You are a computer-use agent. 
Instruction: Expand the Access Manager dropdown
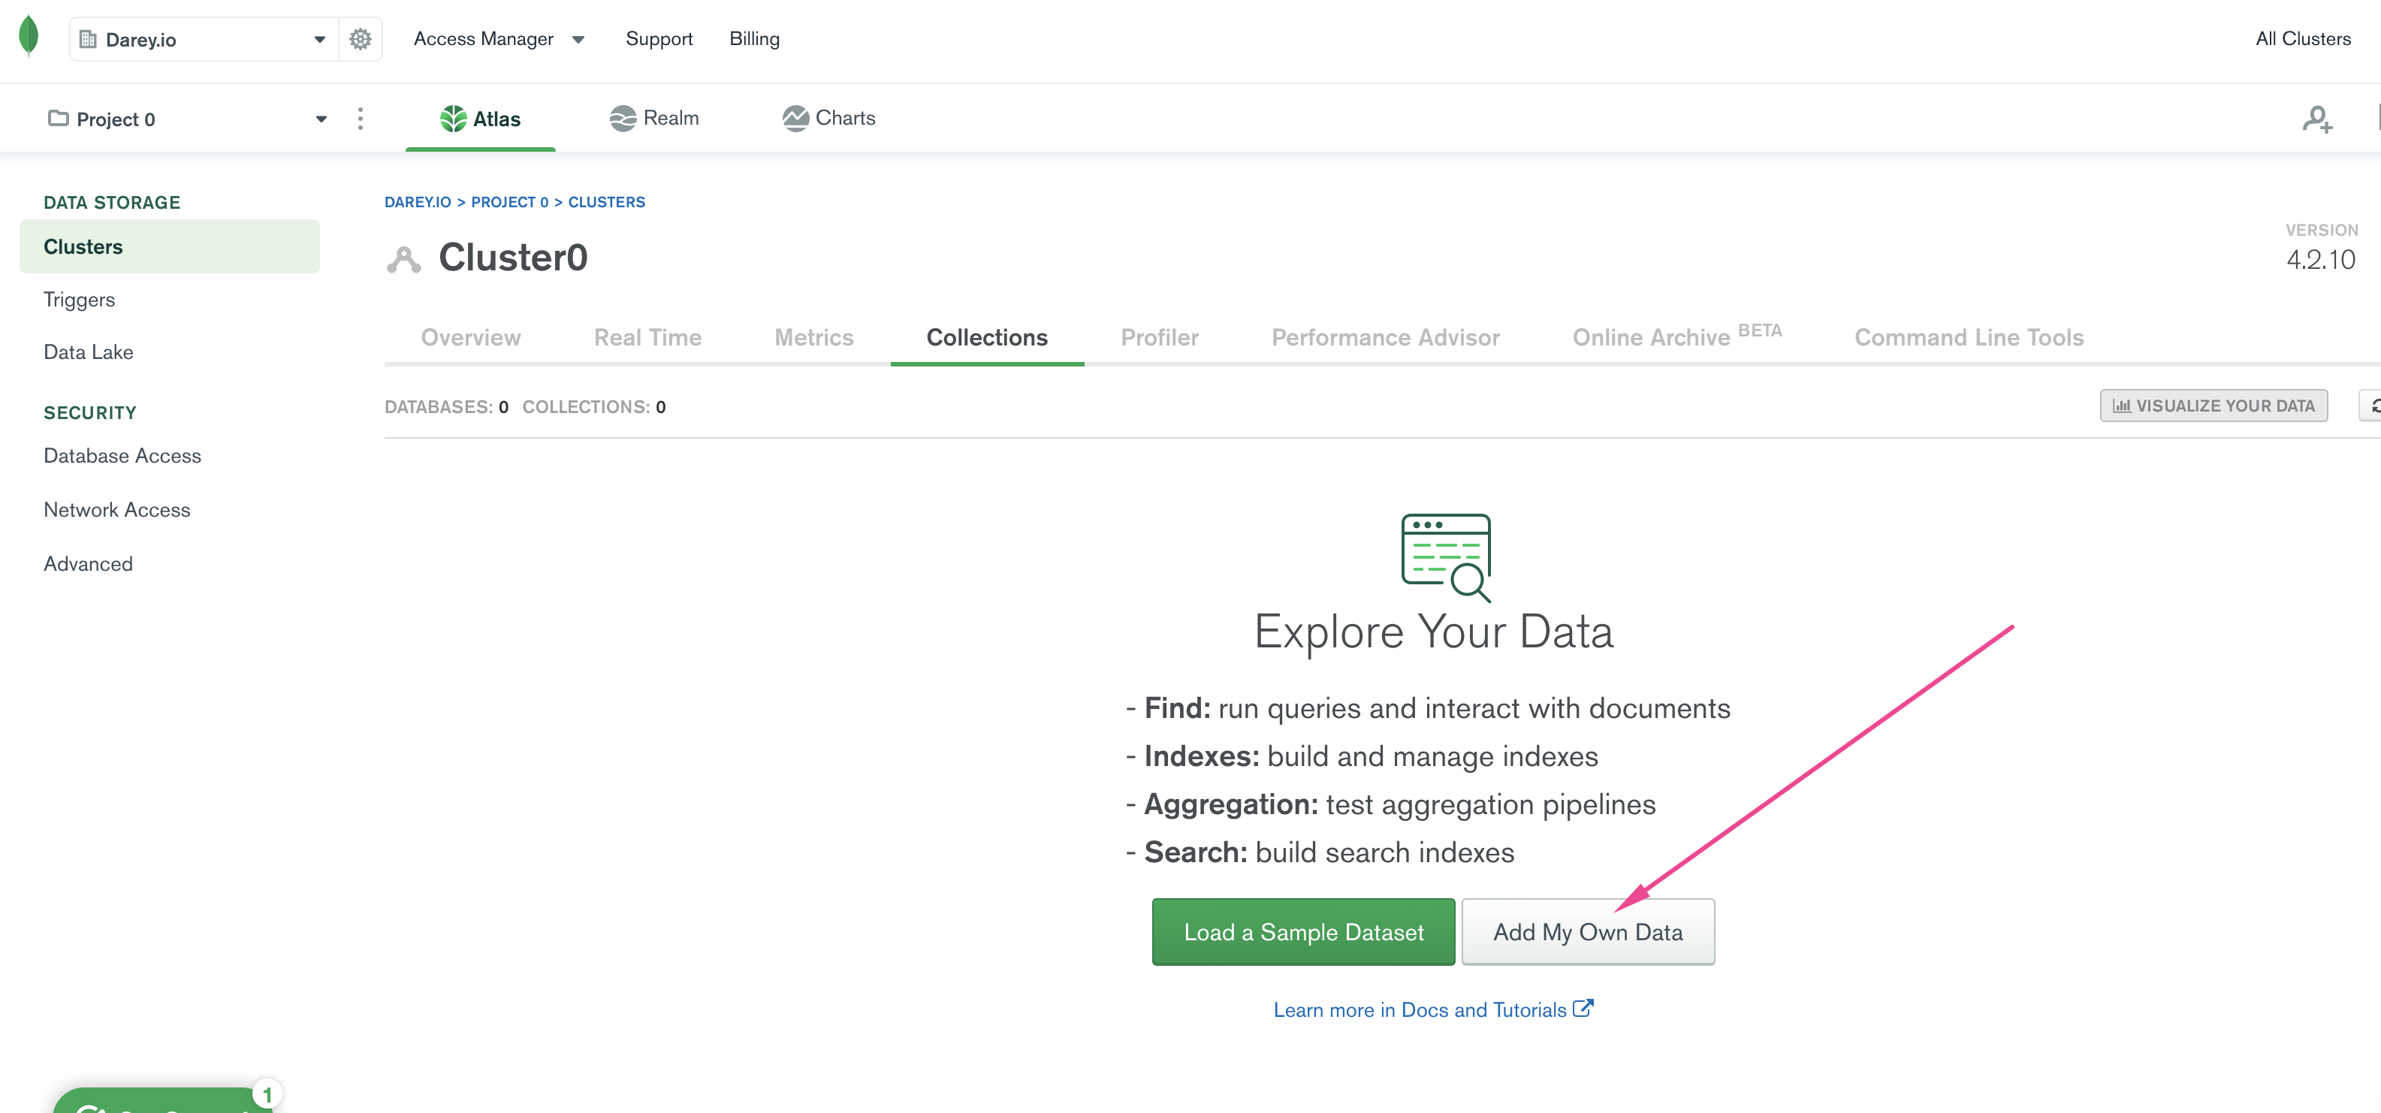[x=578, y=39]
